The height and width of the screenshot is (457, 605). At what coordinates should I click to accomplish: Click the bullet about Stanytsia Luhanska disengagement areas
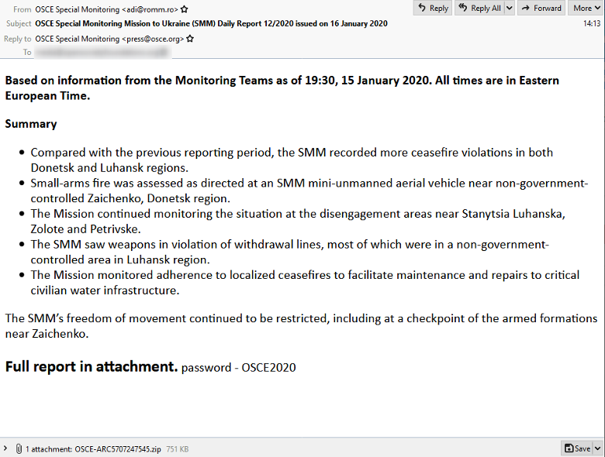click(298, 222)
